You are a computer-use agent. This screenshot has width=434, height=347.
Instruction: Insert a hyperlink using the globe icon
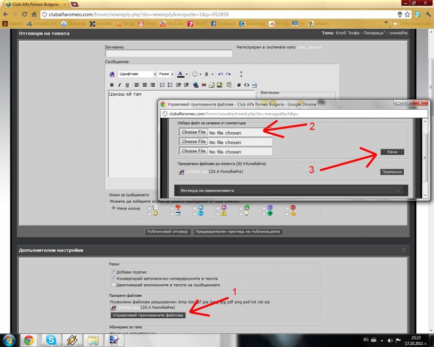tap(196, 85)
